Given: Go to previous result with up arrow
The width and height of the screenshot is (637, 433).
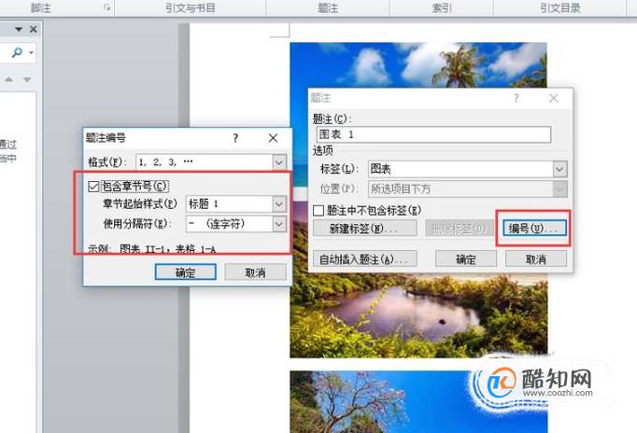Looking at the screenshot, I should tap(8, 79).
